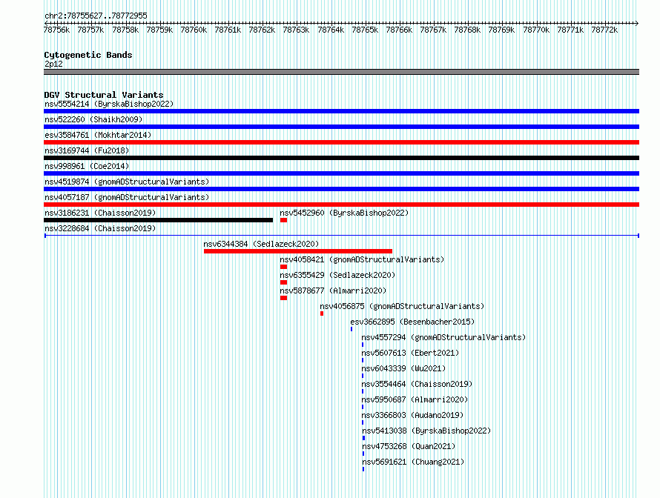Open the nsv5950687 (Almarri2020) label

415,399
